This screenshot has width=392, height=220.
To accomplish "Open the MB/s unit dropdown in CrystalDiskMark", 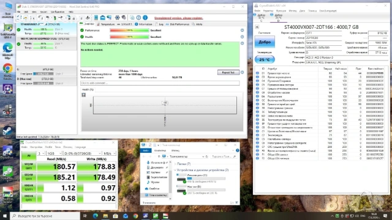I will [x=109, y=153].
